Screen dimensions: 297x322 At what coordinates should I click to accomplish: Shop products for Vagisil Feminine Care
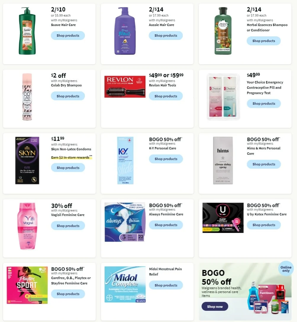coord(68,226)
